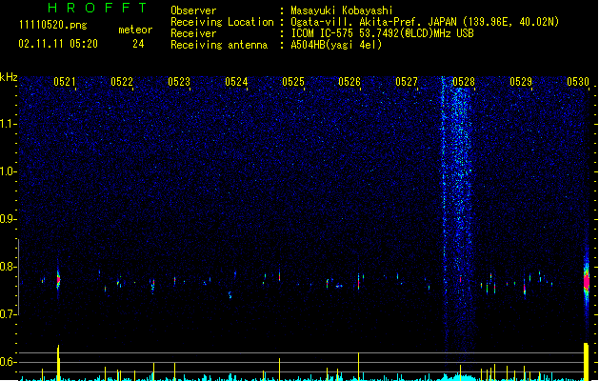This screenshot has width=599, height=381.
Task: Click the date 02.11.11 05:20
Action: click(58, 44)
